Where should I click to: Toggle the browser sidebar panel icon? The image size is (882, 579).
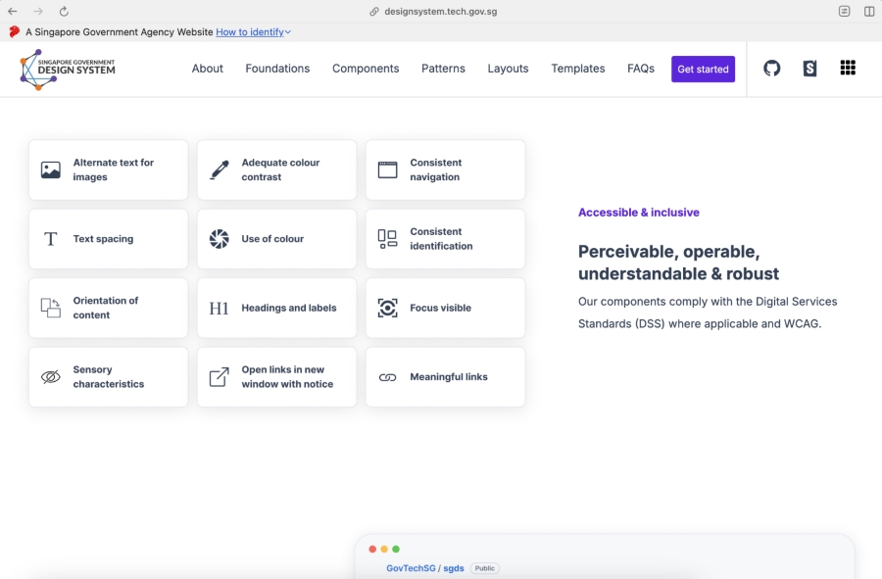coord(869,12)
